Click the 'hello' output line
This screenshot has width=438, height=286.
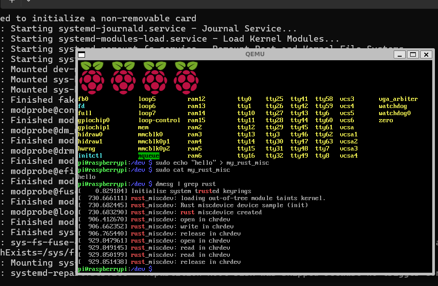87,177
